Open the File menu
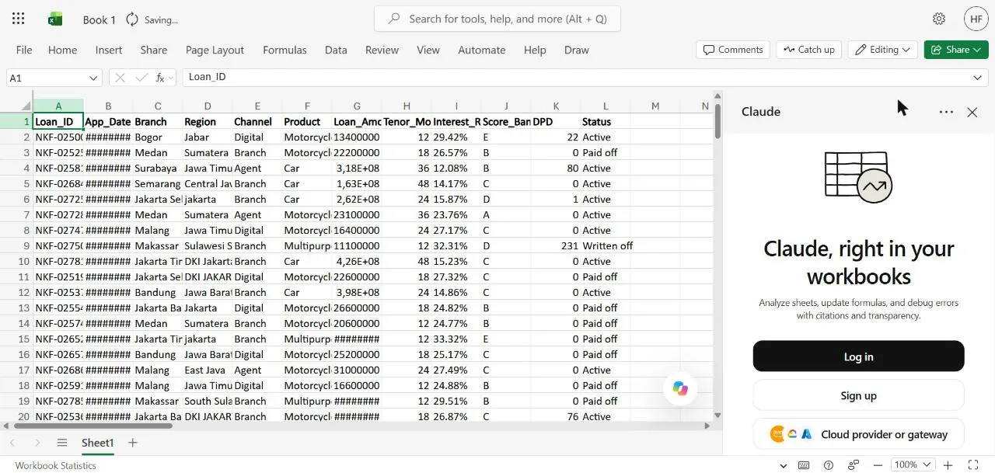 pyautogui.click(x=24, y=50)
